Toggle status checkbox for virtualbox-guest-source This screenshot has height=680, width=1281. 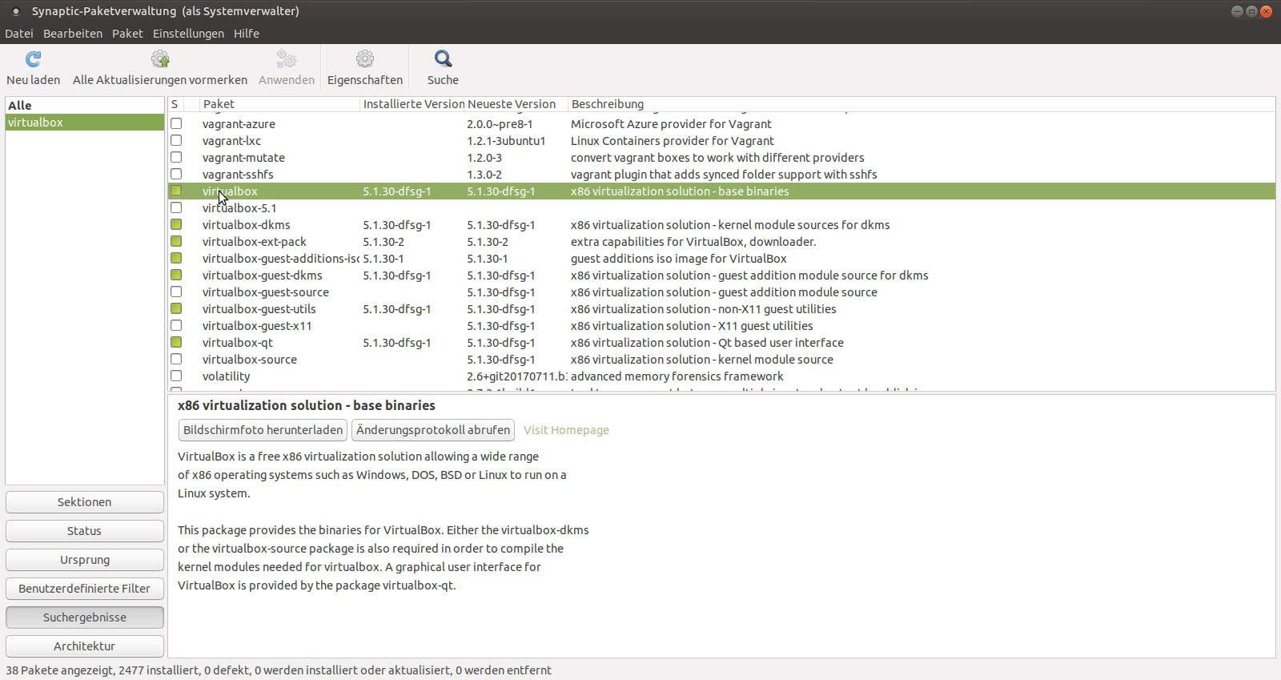[176, 292]
